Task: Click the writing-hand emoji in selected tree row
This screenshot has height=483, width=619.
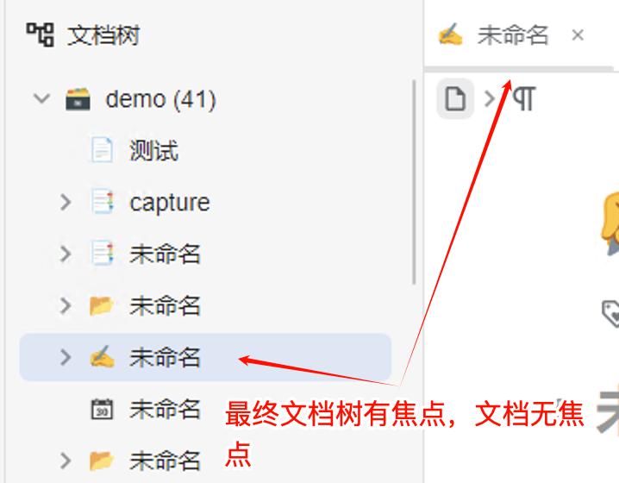Action: coord(102,357)
